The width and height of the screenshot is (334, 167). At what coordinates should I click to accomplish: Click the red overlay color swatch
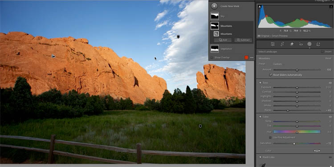246,58
